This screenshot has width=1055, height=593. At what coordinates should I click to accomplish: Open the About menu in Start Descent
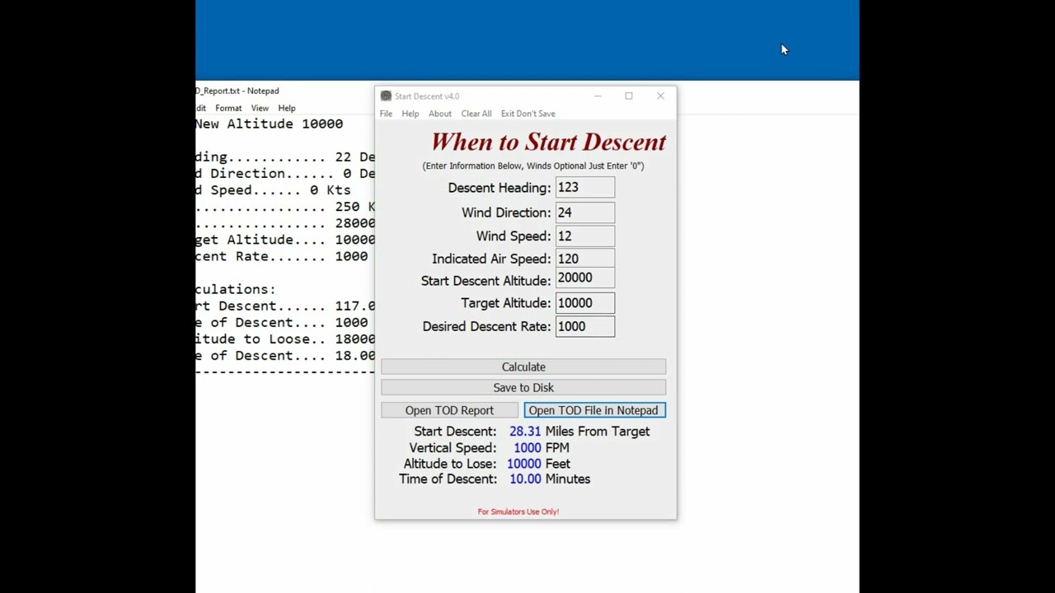[440, 114]
